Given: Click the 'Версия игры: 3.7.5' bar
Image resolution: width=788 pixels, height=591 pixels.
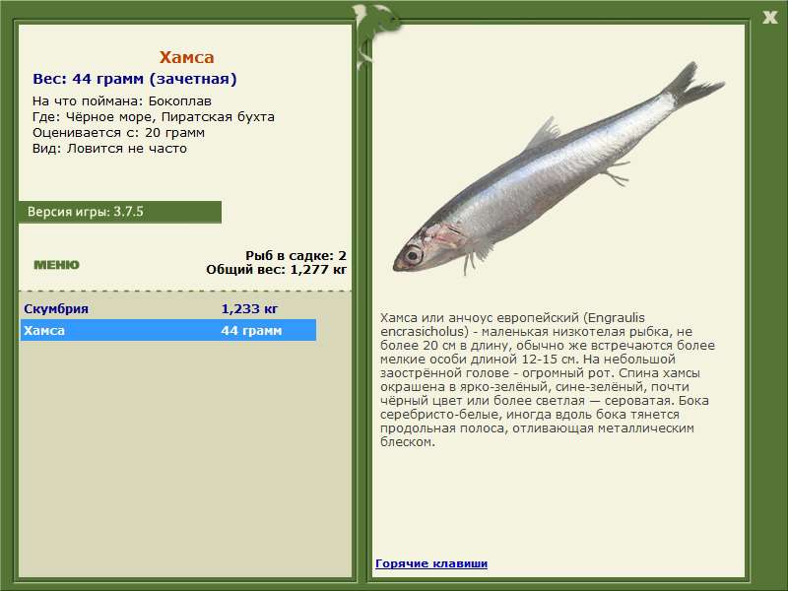Looking at the screenshot, I should click(x=119, y=212).
